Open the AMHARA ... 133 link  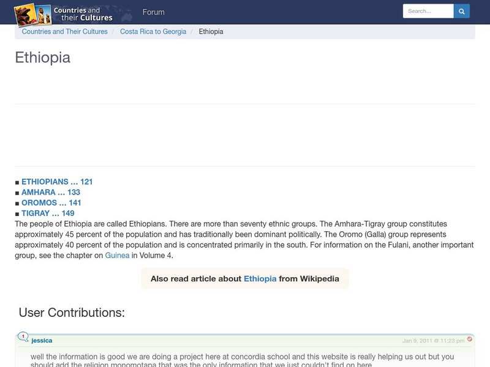pyautogui.click(x=51, y=192)
